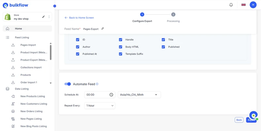Click the New Orders Listing inbox icon
Image resolution: width=261 pixels, height=131 pixels.
point(13,111)
